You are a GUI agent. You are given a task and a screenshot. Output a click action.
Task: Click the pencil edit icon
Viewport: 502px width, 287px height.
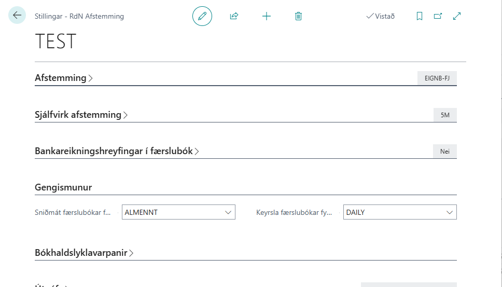click(202, 16)
